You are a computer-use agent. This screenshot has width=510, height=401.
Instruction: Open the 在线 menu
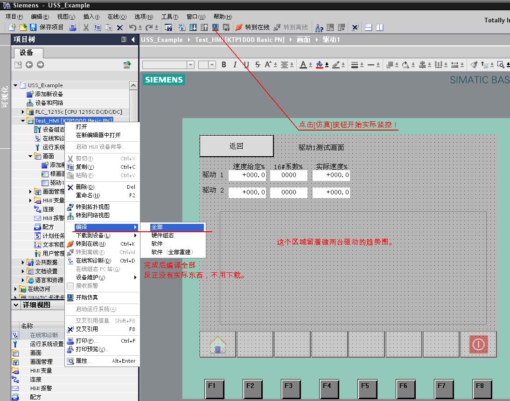click(x=117, y=17)
